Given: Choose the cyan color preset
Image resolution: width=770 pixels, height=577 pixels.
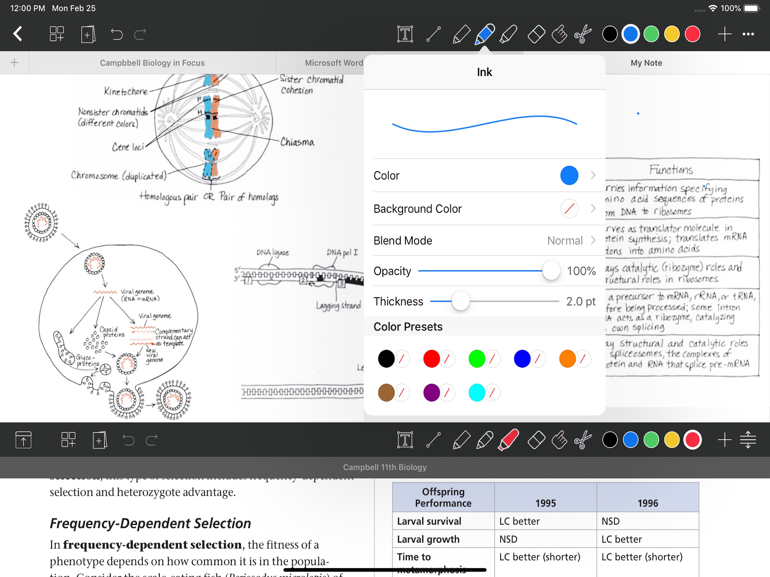Looking at the screenshot, I should (x=477, y=392).
